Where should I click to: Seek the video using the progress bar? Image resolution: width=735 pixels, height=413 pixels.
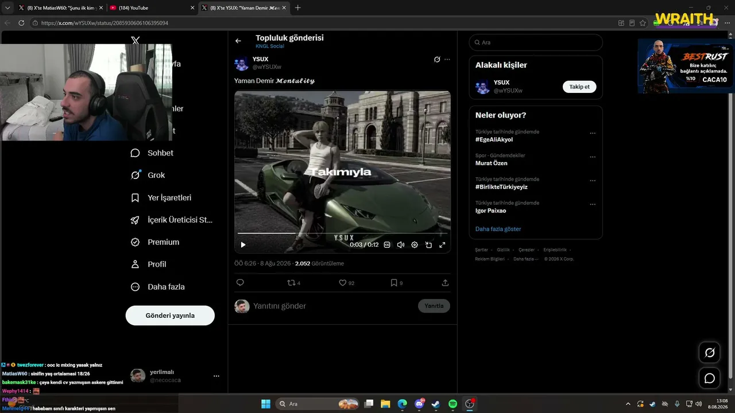[343, 233]
